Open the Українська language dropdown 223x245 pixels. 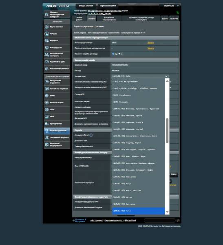tap(170, 6)
